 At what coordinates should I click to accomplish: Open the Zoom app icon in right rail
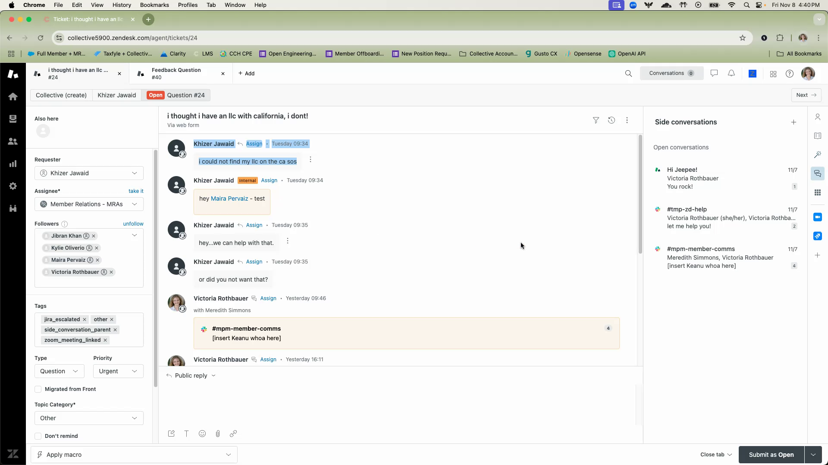coord(817,217)
